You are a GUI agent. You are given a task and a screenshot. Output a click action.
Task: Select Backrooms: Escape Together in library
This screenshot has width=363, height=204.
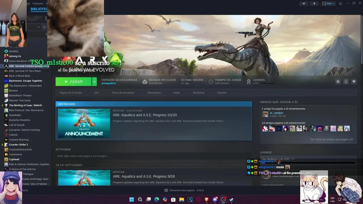tap(26, 81)
